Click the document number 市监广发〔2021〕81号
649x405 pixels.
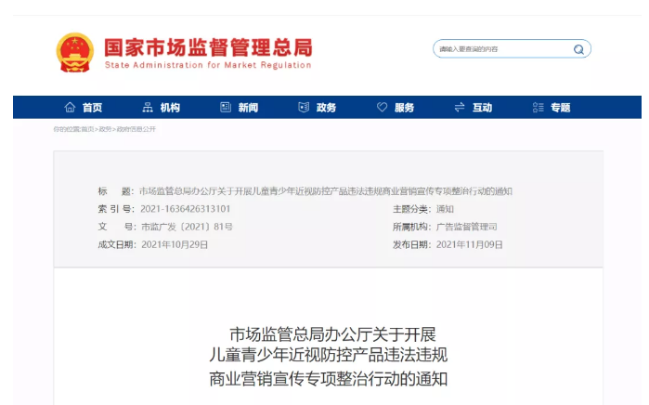point(187,227)
